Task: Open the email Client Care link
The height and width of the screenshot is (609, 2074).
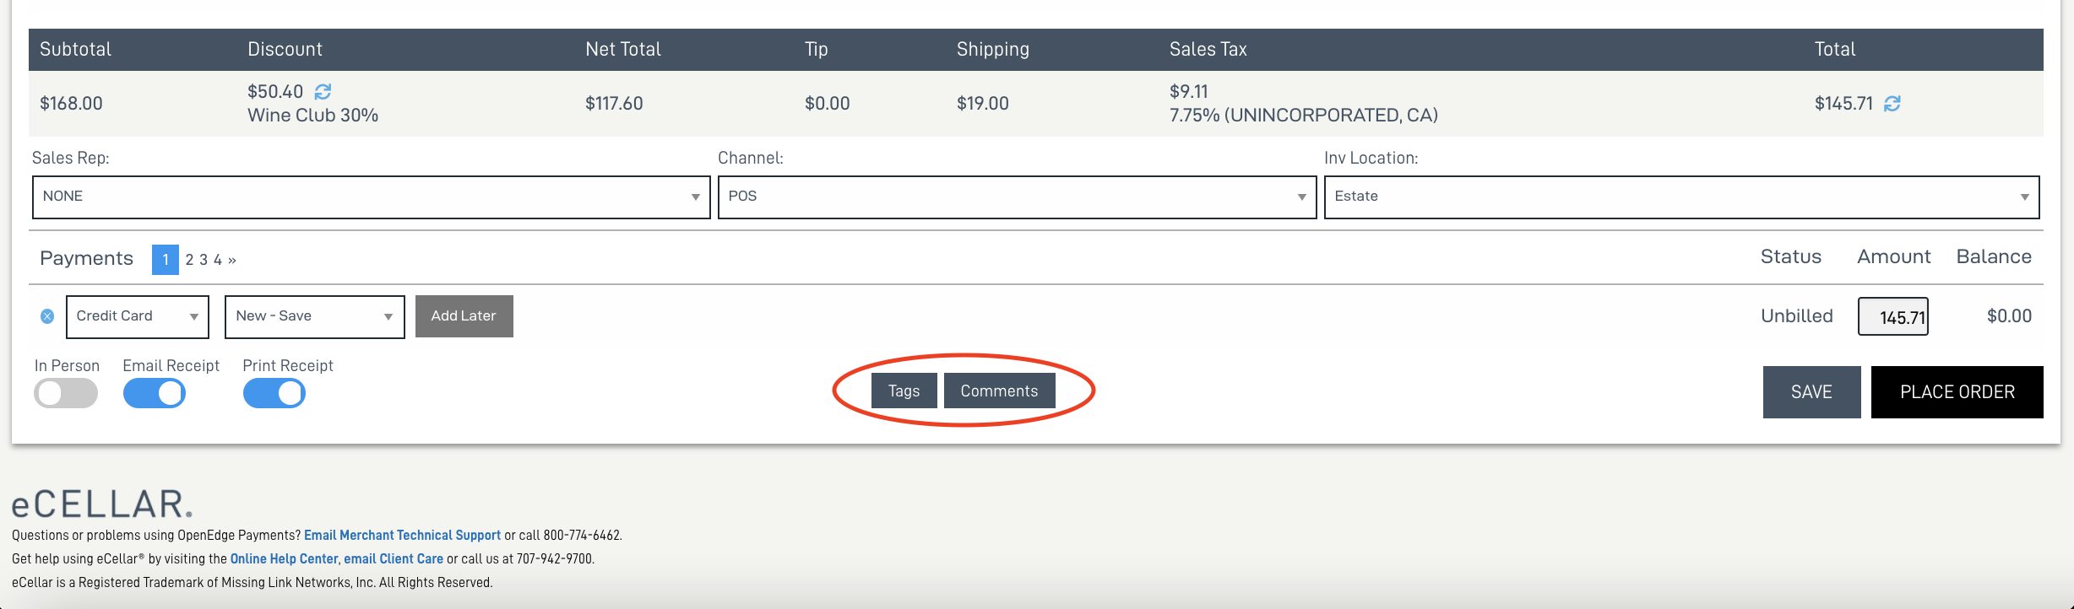Action: pyautogui.click(x=394, y=558)
